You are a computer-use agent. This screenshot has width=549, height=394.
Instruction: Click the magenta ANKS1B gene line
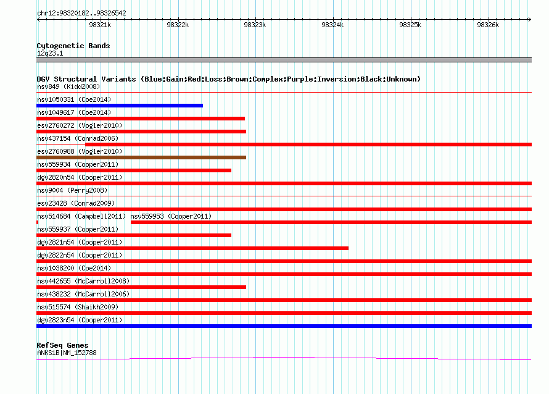coord(284,358)
